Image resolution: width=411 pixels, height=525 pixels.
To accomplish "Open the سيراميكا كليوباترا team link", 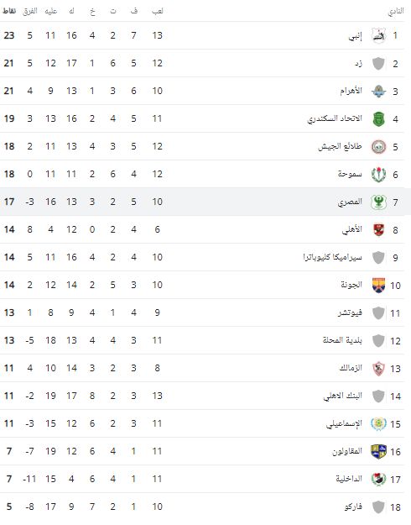I will [x=333, y=257].
